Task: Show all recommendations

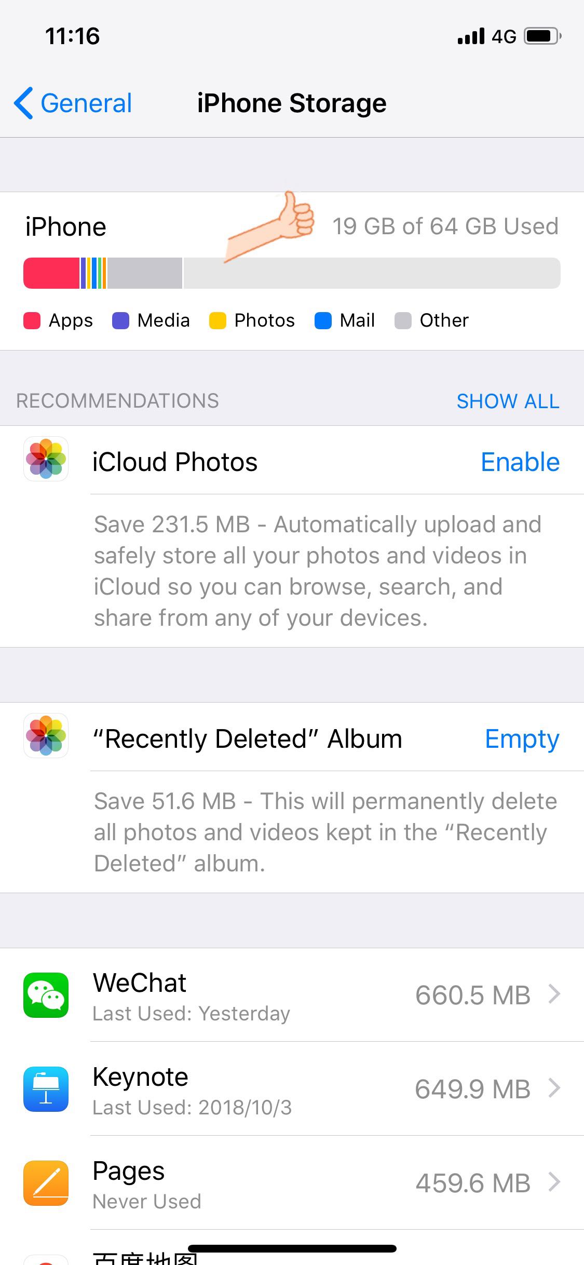Action: pos(508,401)
